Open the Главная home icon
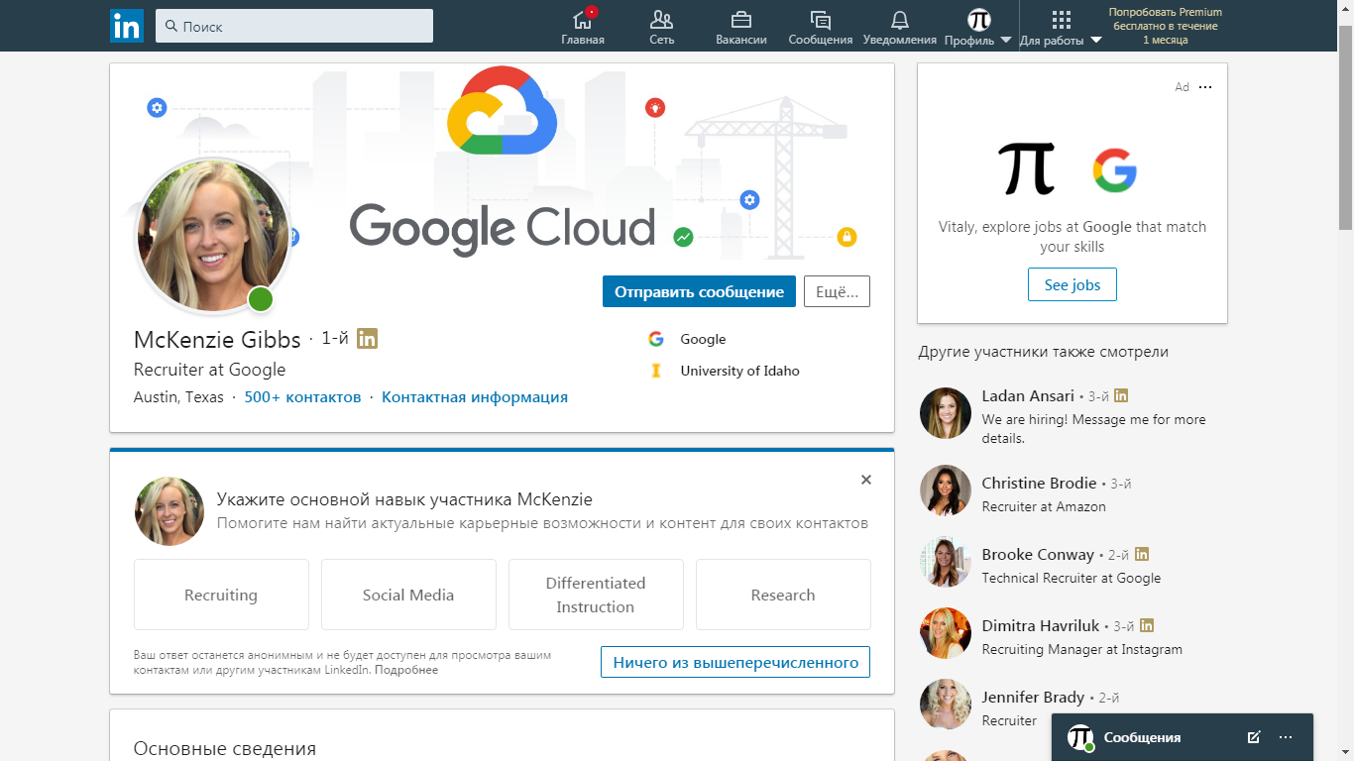 (x=583, y=20)
